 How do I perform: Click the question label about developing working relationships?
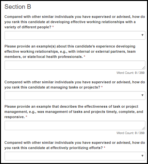tap(75, 22)
